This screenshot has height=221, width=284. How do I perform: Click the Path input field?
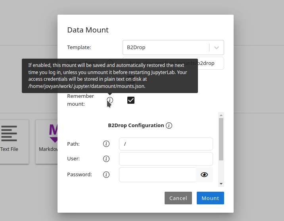coord(166,144)
